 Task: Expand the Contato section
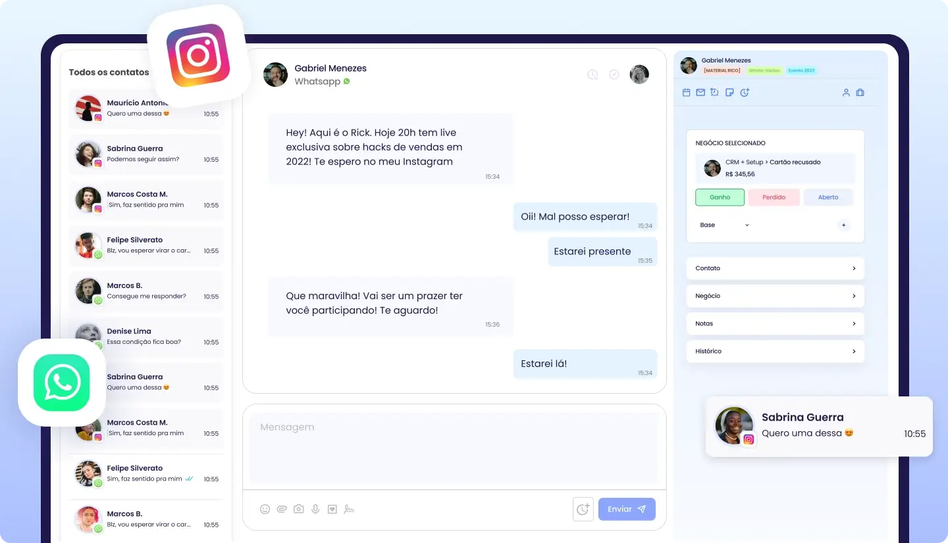click(x=775, y=268)
